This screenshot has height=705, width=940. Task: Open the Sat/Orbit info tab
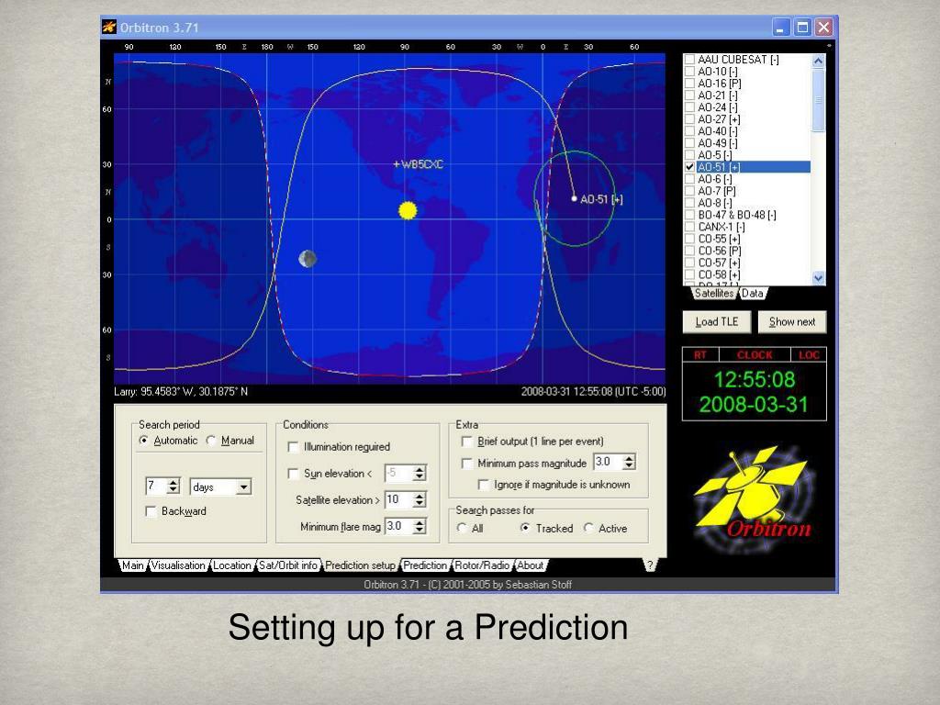287,565
